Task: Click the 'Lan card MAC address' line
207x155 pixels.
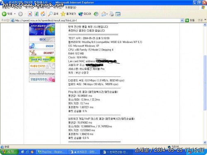Action: pyautogui.click(x=82, y=61)
